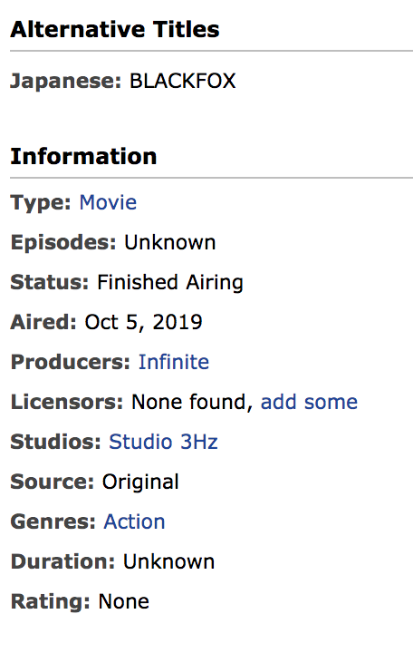Click the Alternative Titles heading
413x653 pixels.
coord(115,30)
